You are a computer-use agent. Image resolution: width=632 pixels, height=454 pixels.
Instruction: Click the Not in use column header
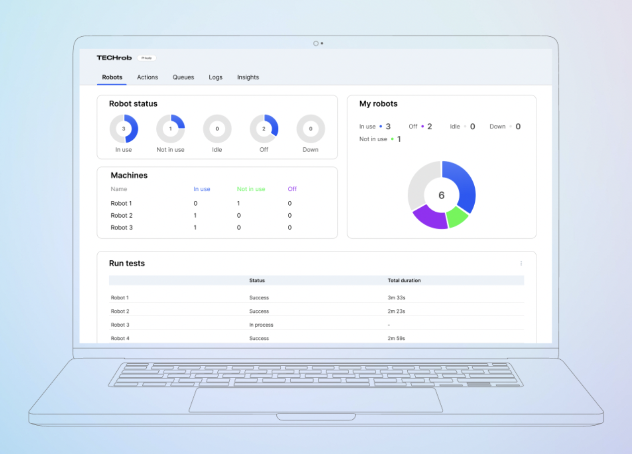tap(251, 189)
